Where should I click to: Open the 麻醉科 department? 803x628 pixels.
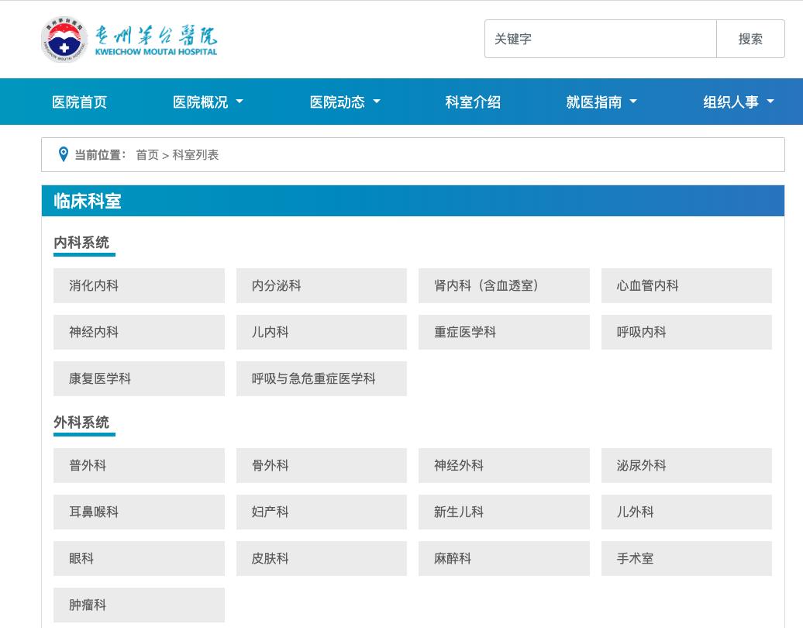click(x=504, y=558)
